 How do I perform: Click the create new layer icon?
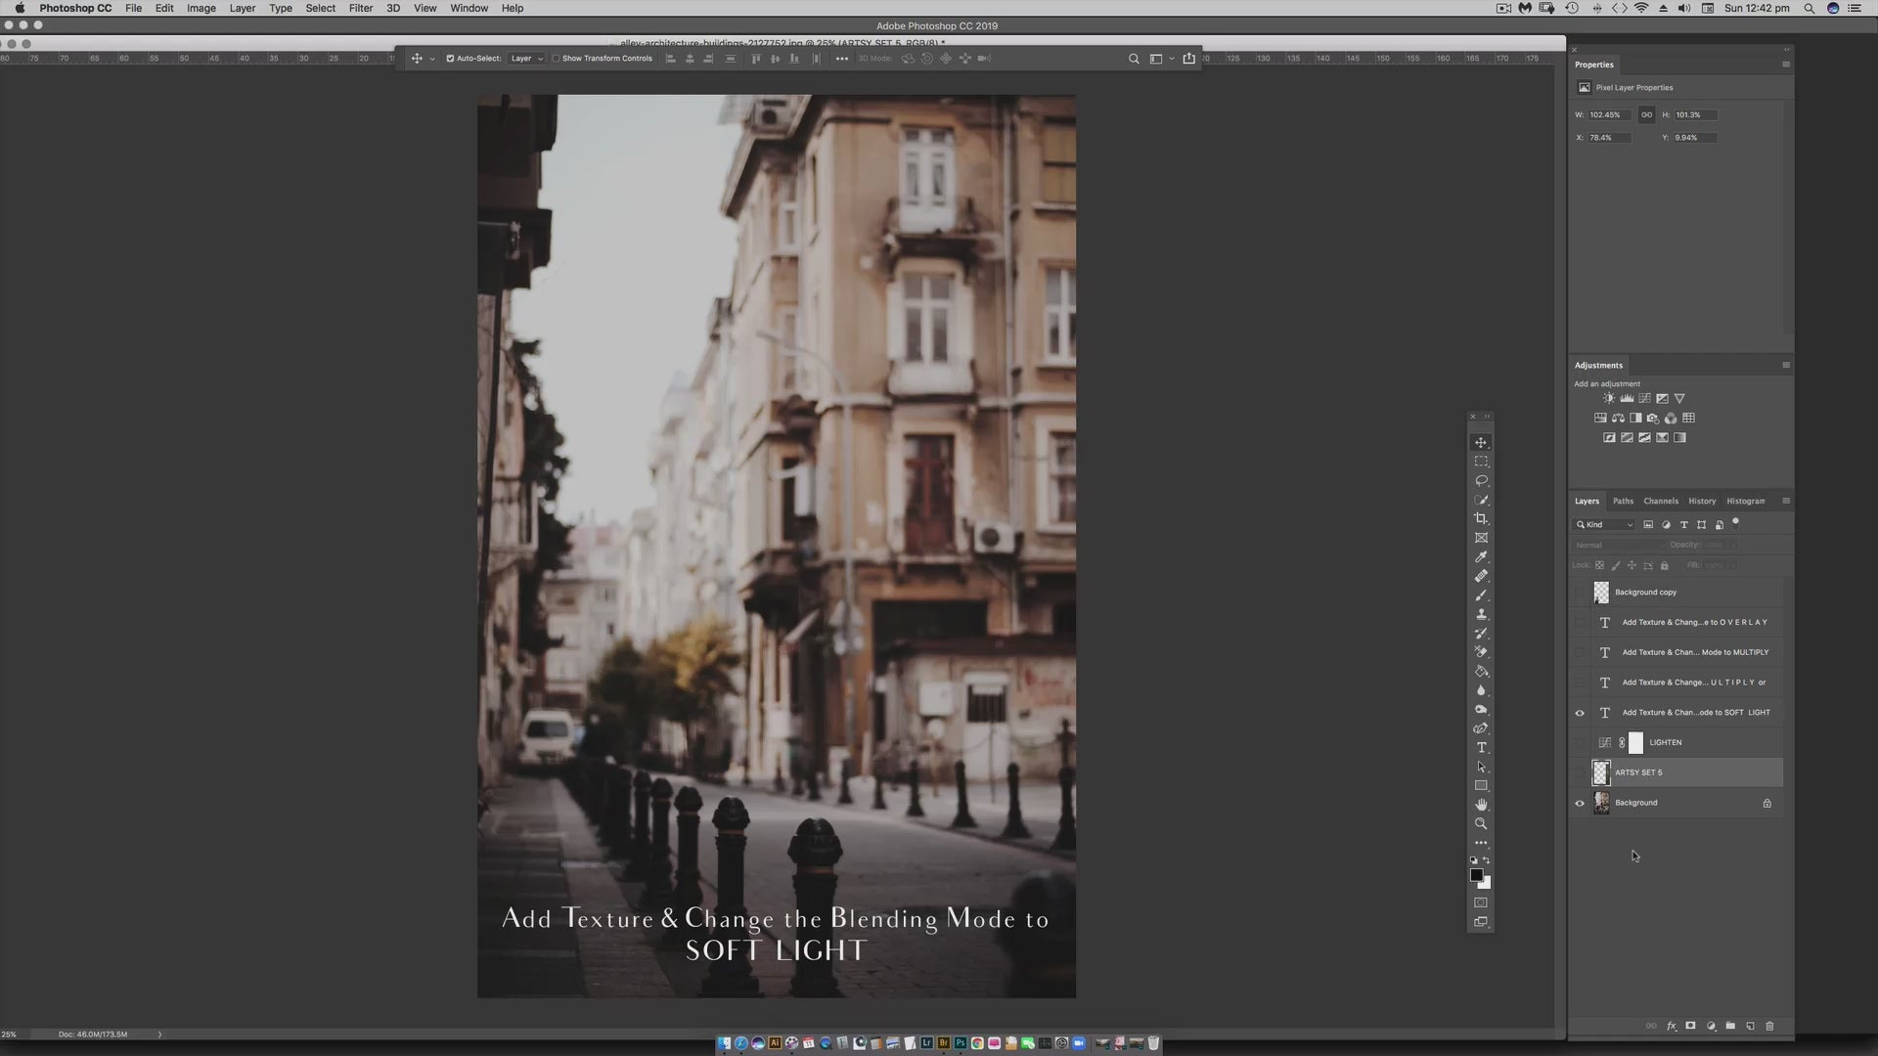pos(1750,1026)
